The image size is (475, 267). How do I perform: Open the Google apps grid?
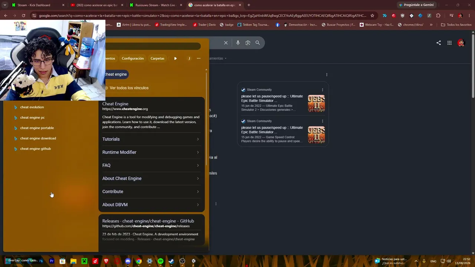(449, 43)
